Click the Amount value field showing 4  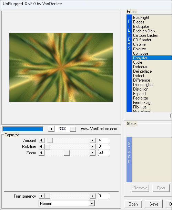click(x=104, y=140)
